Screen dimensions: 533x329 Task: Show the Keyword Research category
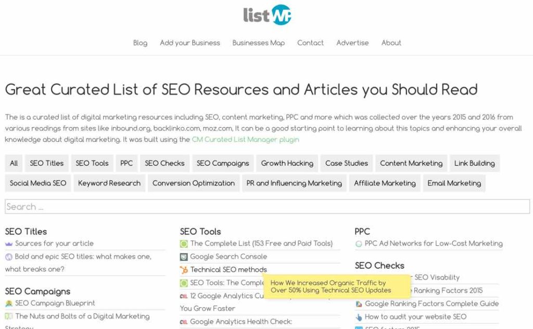pyautogui.click(x=109, y=183)
